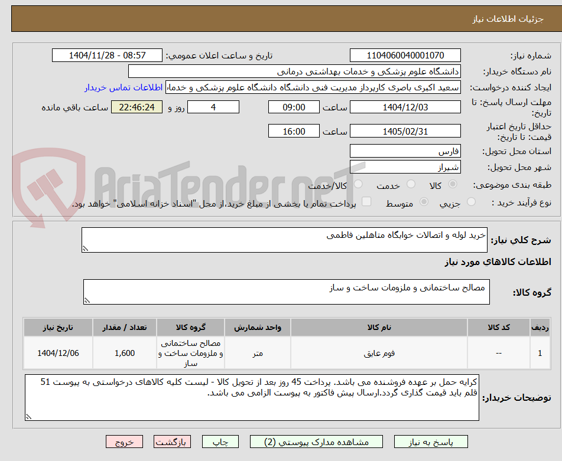Screen dimensions: 562x461
Task: Select the کالا radio button
Action: [x=453, y=184]
